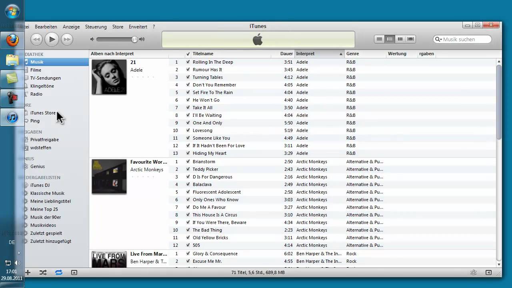Screen dimensions: 512x288
Task: Click the vertical scrollbar down arrow
Action: (x=499, y=264)
